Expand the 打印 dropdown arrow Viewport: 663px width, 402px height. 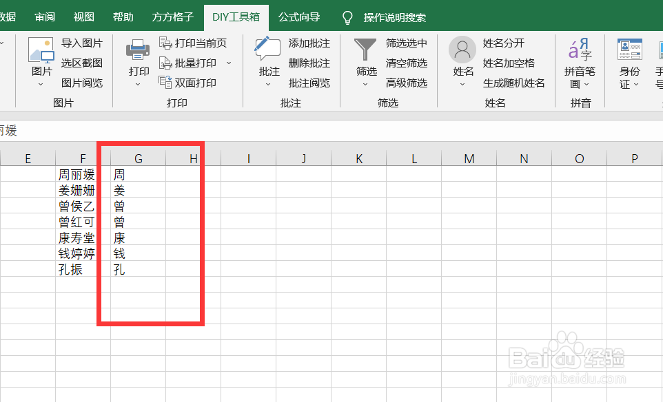(x=138, y=85)
